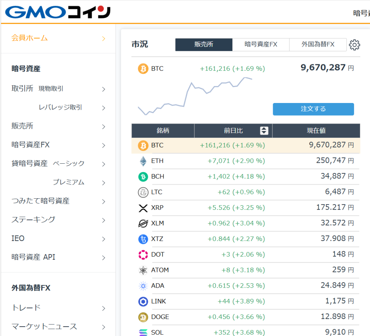Expand the sidebar 販売所 chevron arrow

pyautogui.click(x=104, y=127)
